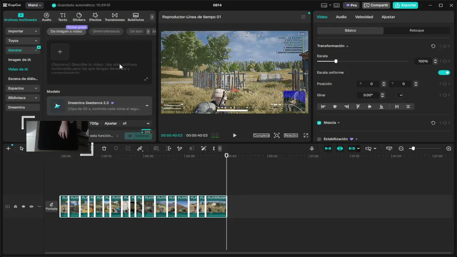The width and height of the screenshot is (457, 257).
Task: Expand the Biblioteca section
Action: tap(22, 98)
